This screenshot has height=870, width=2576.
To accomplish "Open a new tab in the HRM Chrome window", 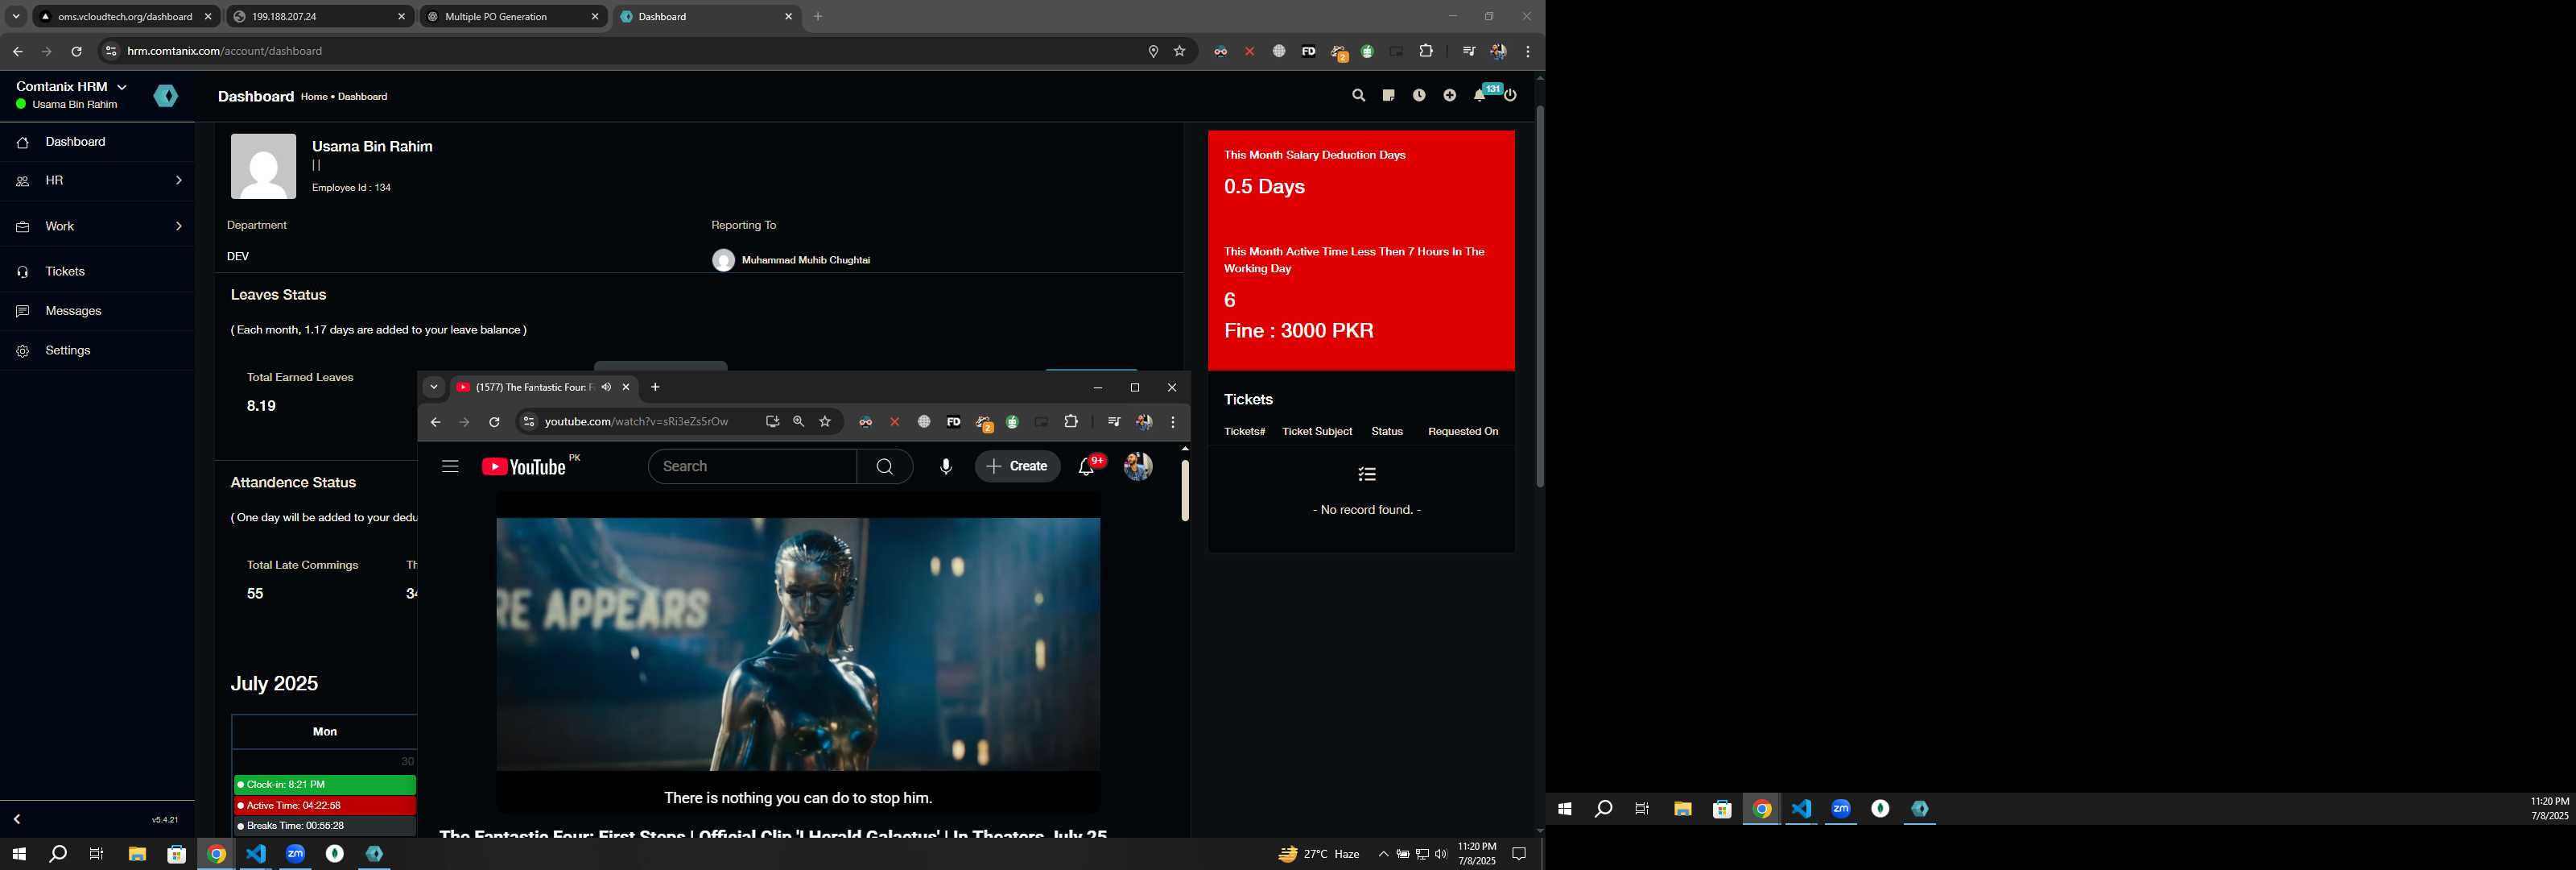I will pos(818,17).
